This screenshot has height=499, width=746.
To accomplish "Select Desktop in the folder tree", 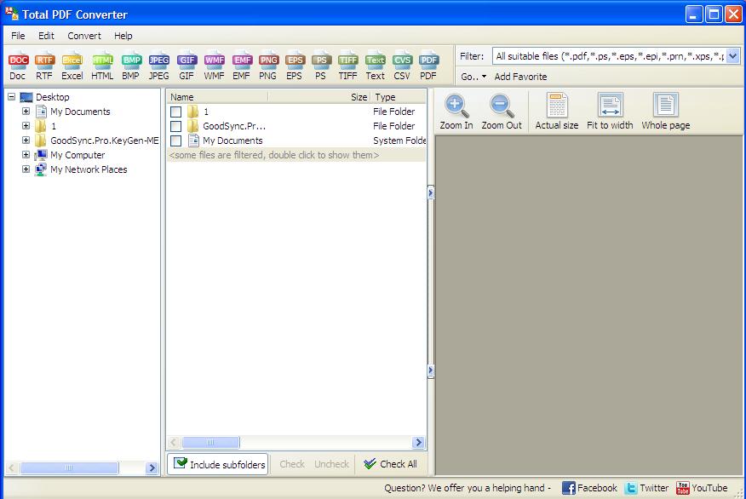I will pos(52,97).
